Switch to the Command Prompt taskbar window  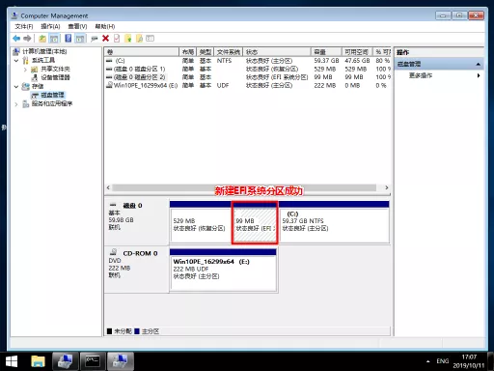click(93, 361)
